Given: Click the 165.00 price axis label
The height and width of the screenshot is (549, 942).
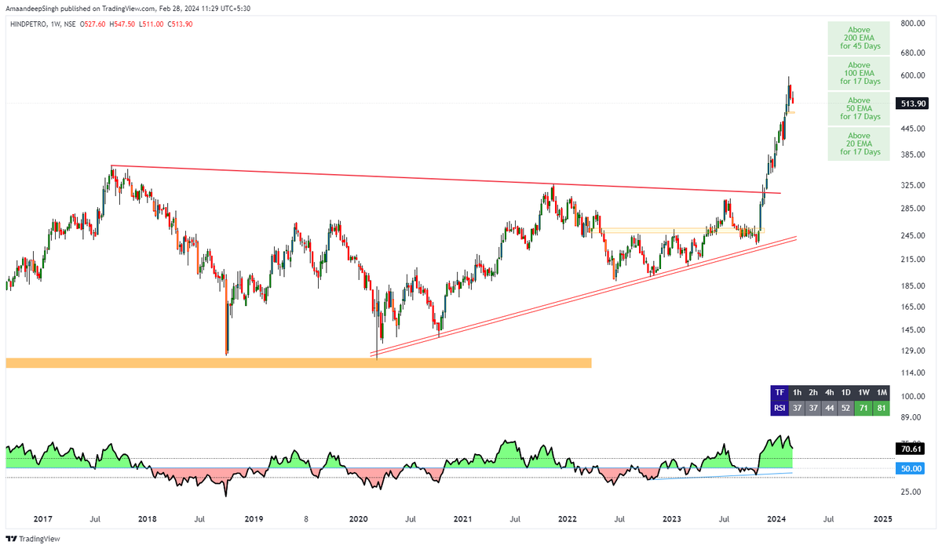Looking at the screenshot, I should pyautogui.click(x=912, y=307).
